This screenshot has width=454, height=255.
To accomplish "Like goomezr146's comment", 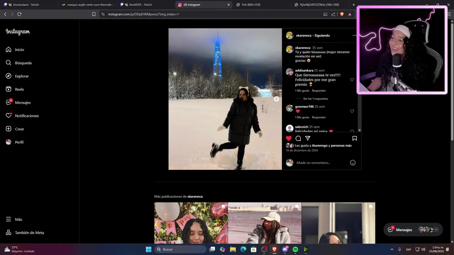I will point(352,111).
